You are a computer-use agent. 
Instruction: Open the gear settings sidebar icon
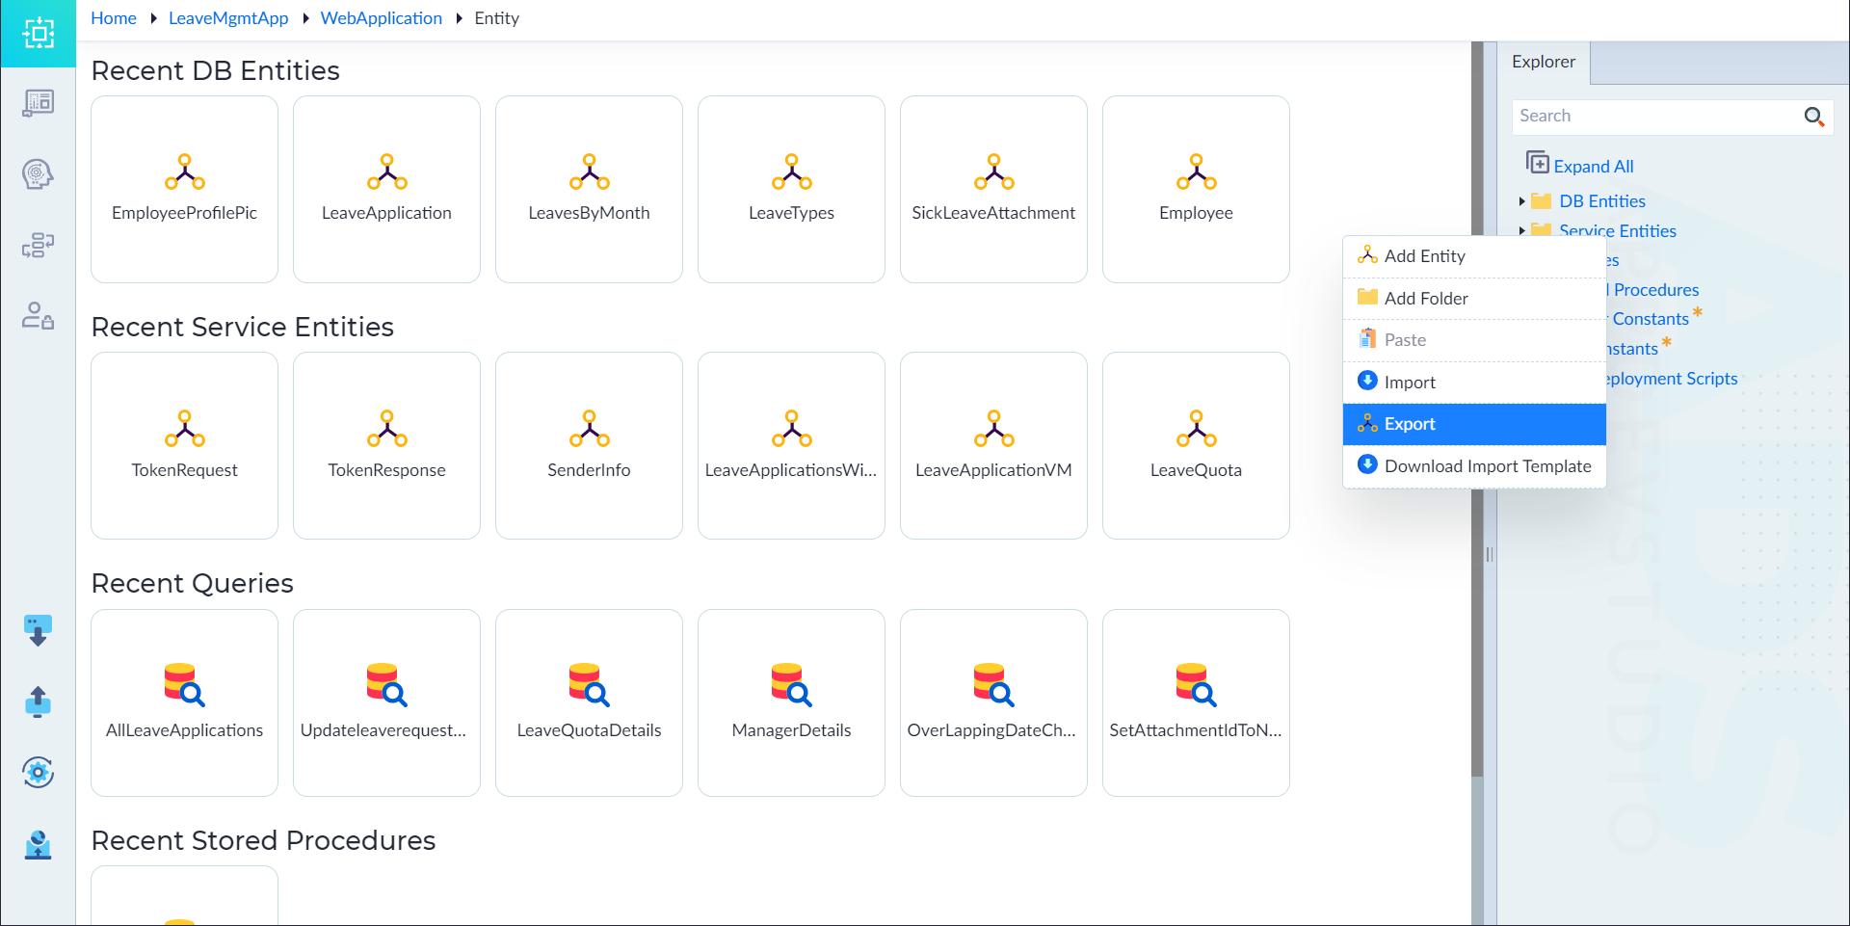38,772
